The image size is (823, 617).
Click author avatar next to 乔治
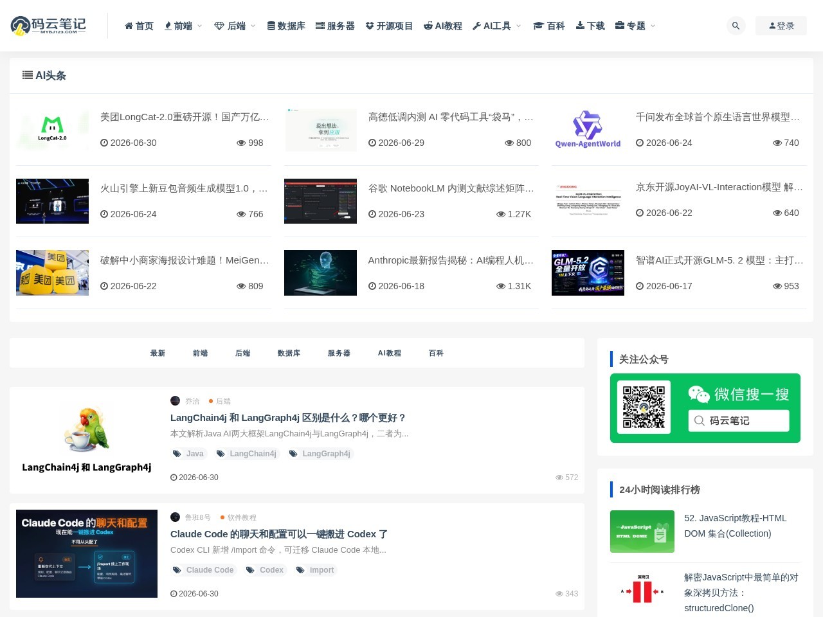[x=175, y=401]
